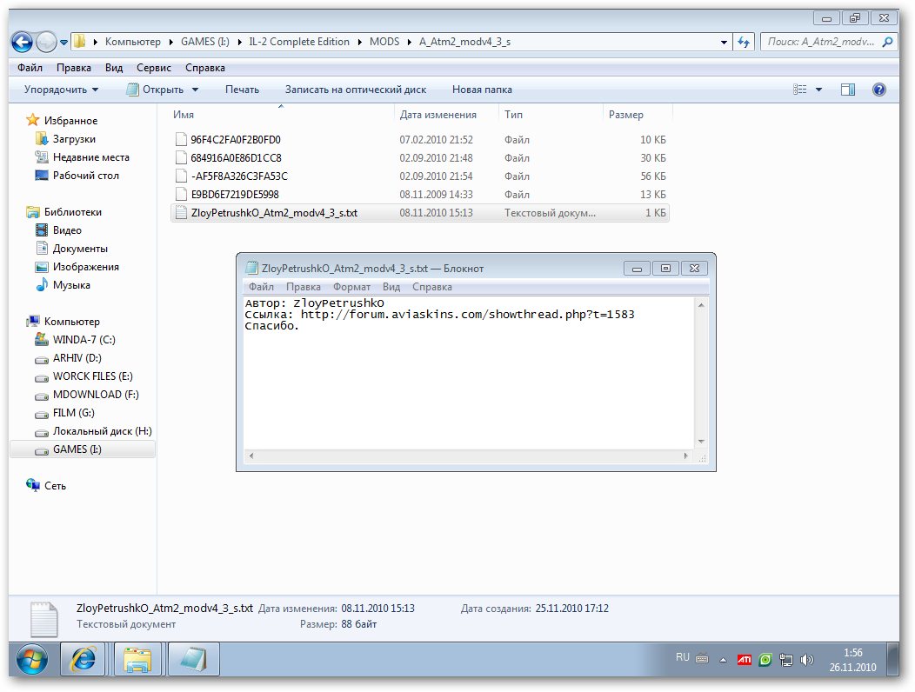The height and width of the screenshot is (692, 915).
Task: Open Explorer 'Справка' menu
Action: (204, 68)
